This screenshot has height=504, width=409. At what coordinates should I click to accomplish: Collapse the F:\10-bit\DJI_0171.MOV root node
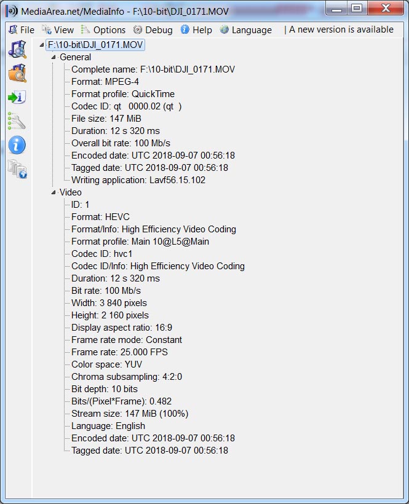coord(41,45)
